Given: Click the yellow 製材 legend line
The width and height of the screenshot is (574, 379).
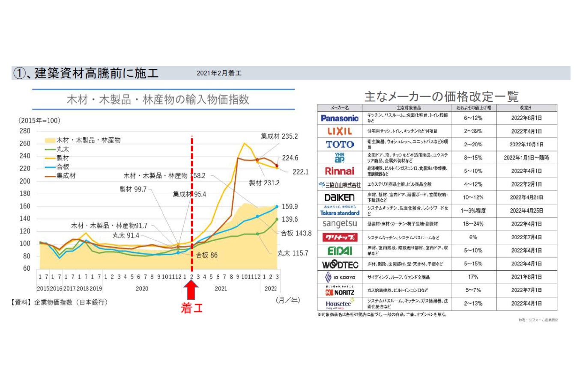Looking at the screenshot, I should [x=50, y=158].
